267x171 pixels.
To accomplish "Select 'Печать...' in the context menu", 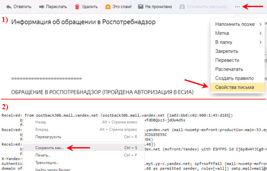I will [x=84, y=155].
